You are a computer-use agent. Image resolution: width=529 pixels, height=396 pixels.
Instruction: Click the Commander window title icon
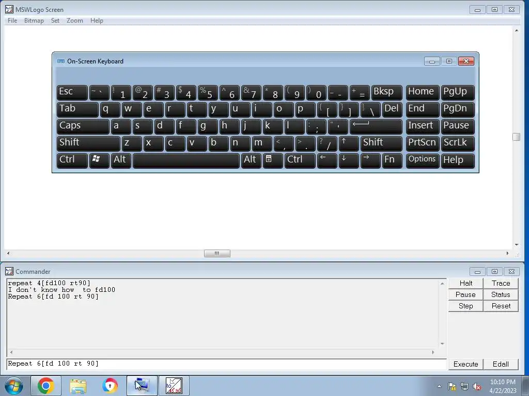click(x=9, y=271)
